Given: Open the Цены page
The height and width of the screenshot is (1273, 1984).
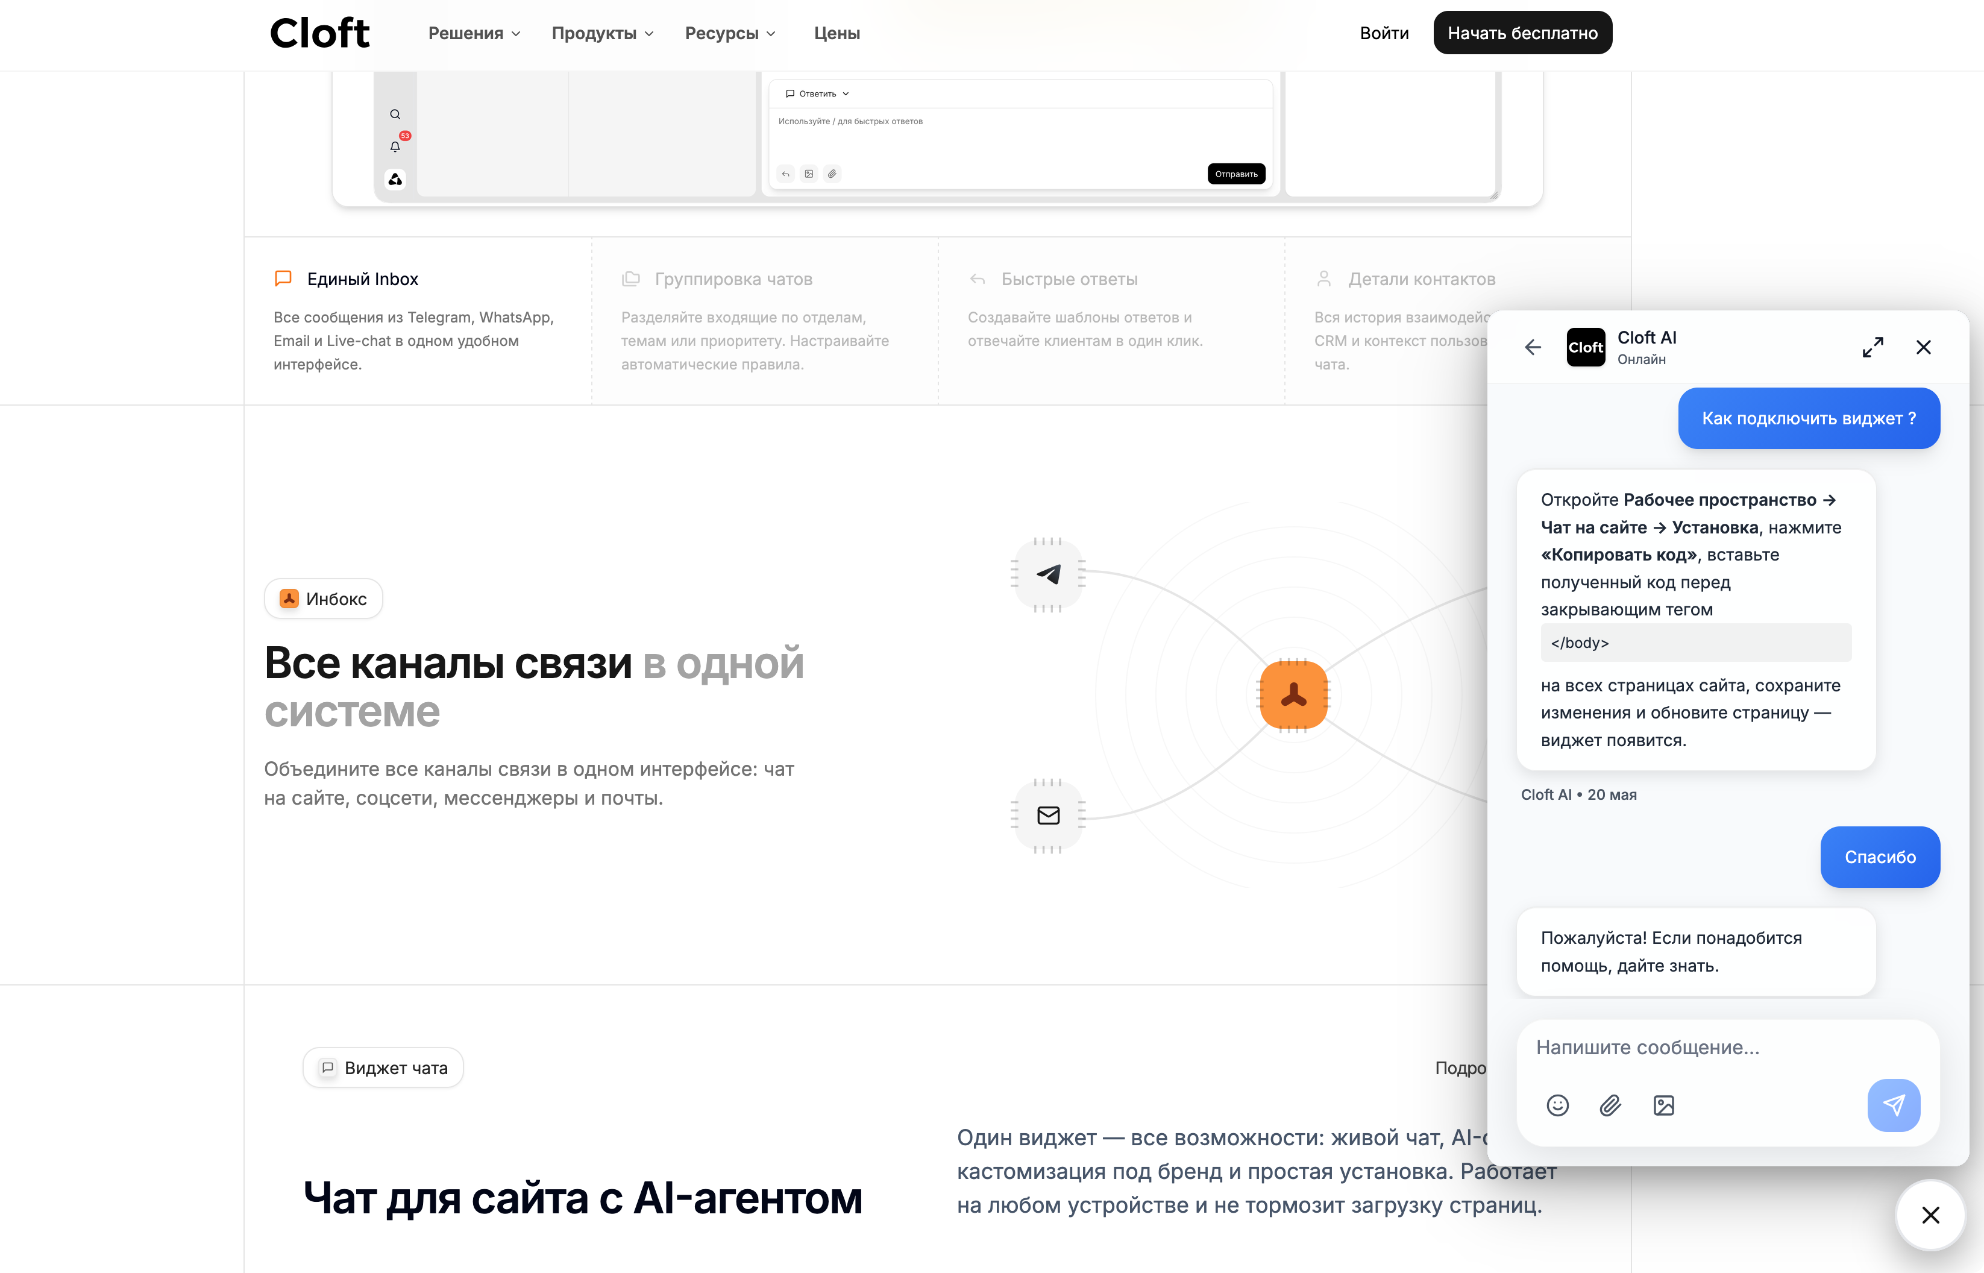Looking at the screenshot, I should click(837, 33).
